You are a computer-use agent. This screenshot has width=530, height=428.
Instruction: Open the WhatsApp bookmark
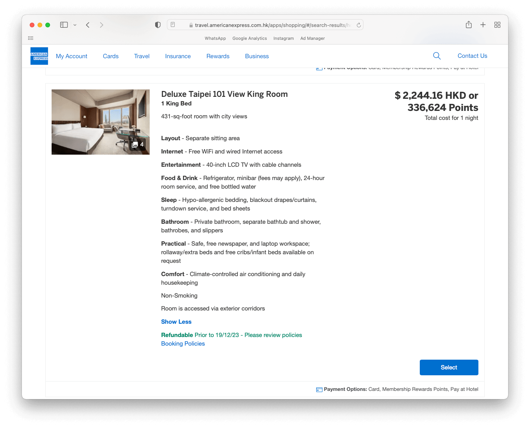[215, 38]
